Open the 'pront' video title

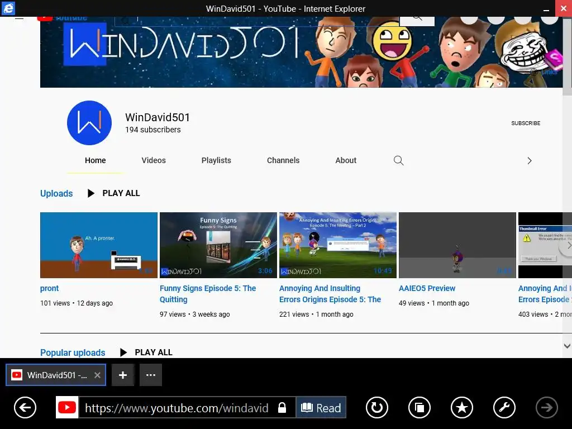click(49, 289)
